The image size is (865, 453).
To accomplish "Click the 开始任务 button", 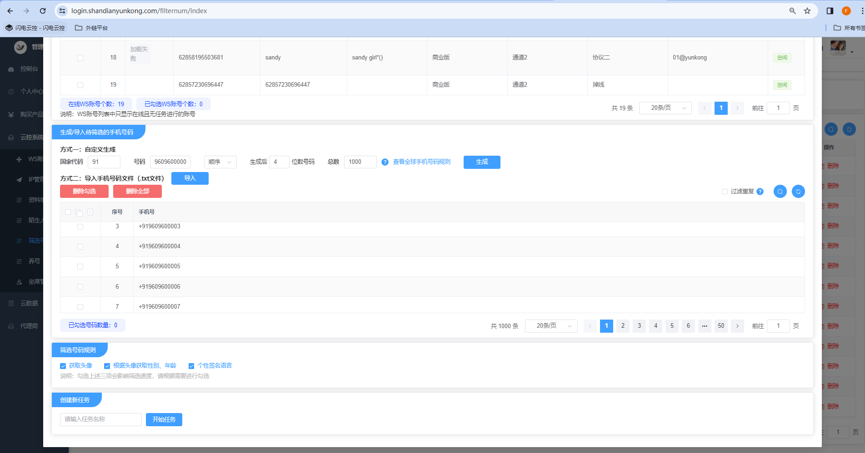I will pos(164,419).
